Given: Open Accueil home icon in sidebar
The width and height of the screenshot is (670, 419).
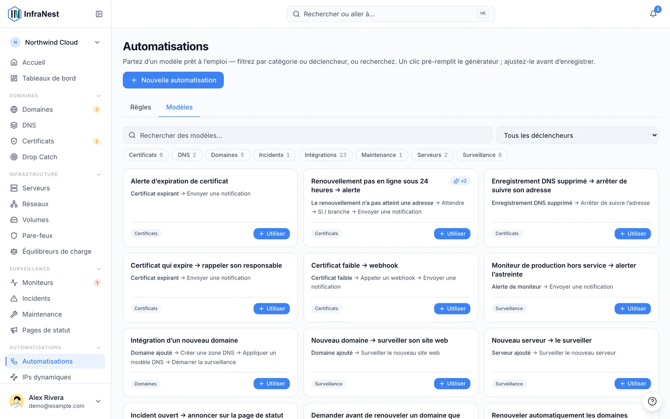Looking at the screenshot, I should click(14, 62).
